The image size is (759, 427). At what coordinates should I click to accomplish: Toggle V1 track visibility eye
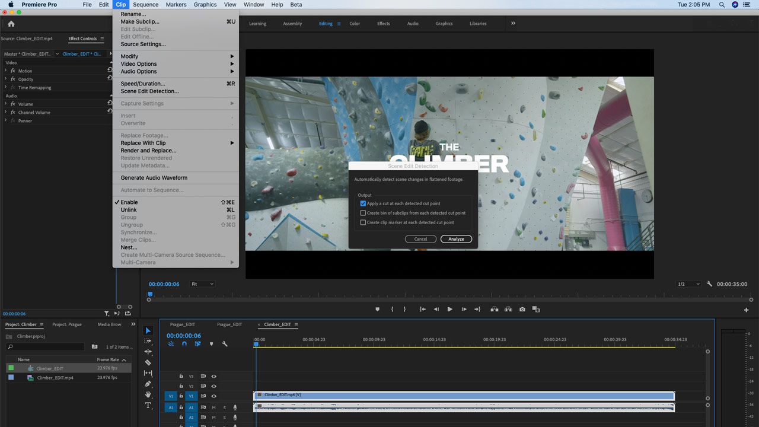[214, 396]
